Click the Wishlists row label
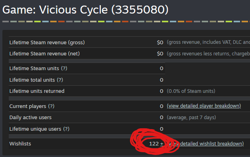 point(20,144)
